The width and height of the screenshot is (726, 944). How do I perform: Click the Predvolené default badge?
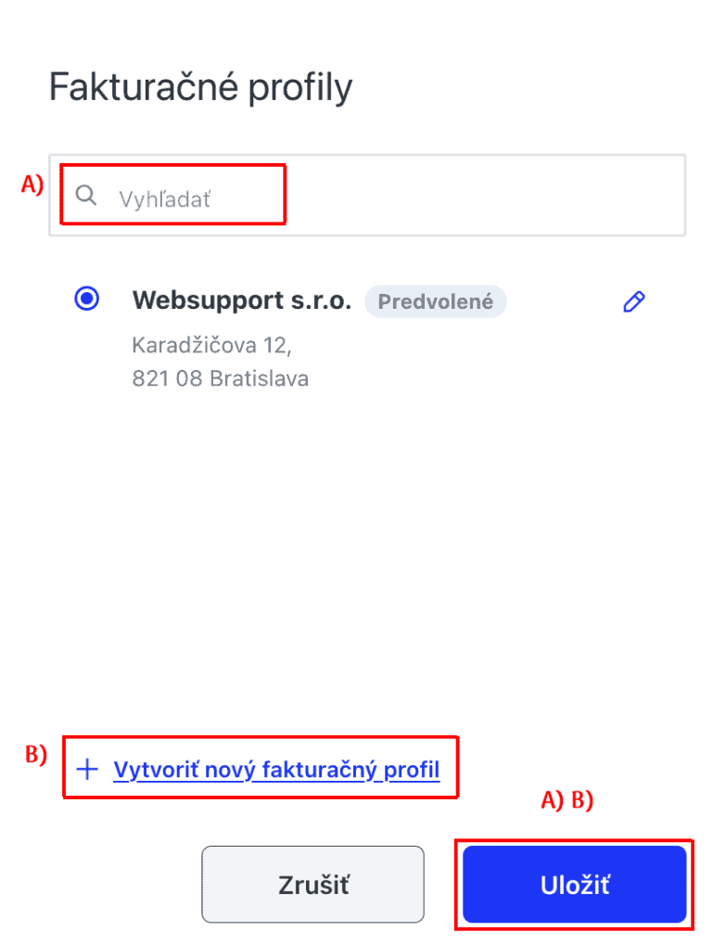pyautogui.click(x=435, y=301)
